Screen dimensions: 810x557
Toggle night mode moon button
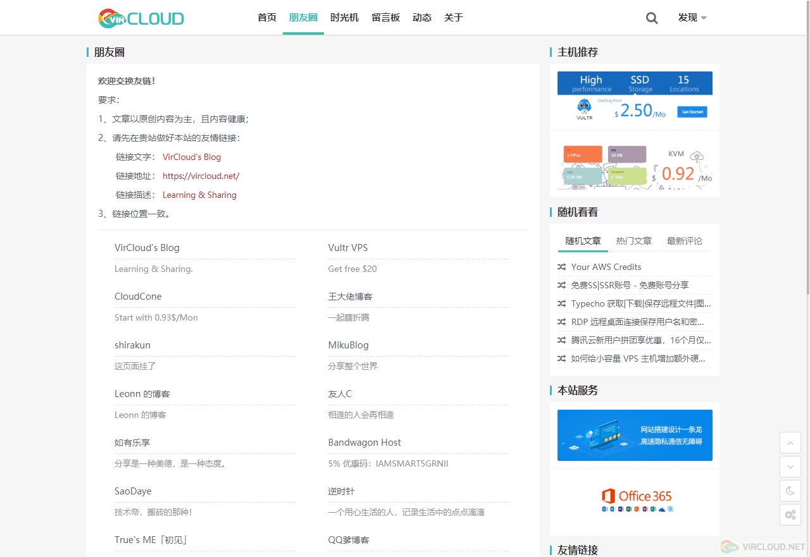[x=790, y=491]
